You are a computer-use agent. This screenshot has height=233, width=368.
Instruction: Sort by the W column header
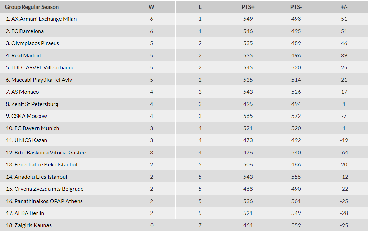(151, 7)
